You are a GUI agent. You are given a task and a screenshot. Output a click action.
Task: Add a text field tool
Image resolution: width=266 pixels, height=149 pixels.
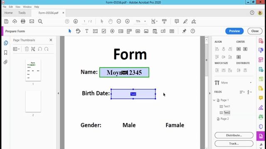point(95,31)
